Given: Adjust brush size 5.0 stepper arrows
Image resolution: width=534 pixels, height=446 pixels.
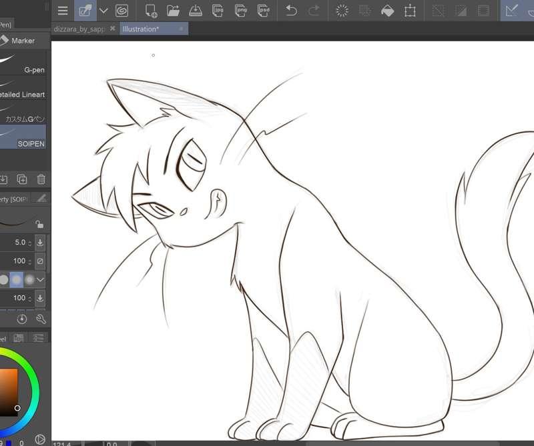Looking at the screenshot, I should [x=30, y=243].
